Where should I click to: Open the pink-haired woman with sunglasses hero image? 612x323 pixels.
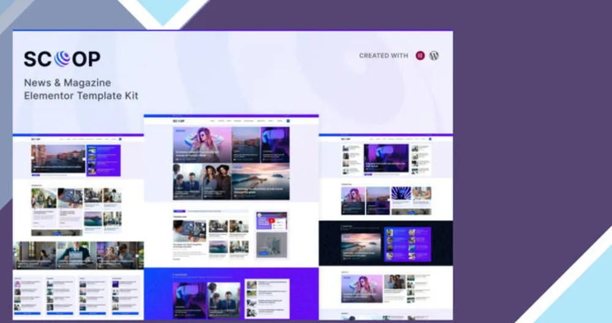tap(202, 145)
